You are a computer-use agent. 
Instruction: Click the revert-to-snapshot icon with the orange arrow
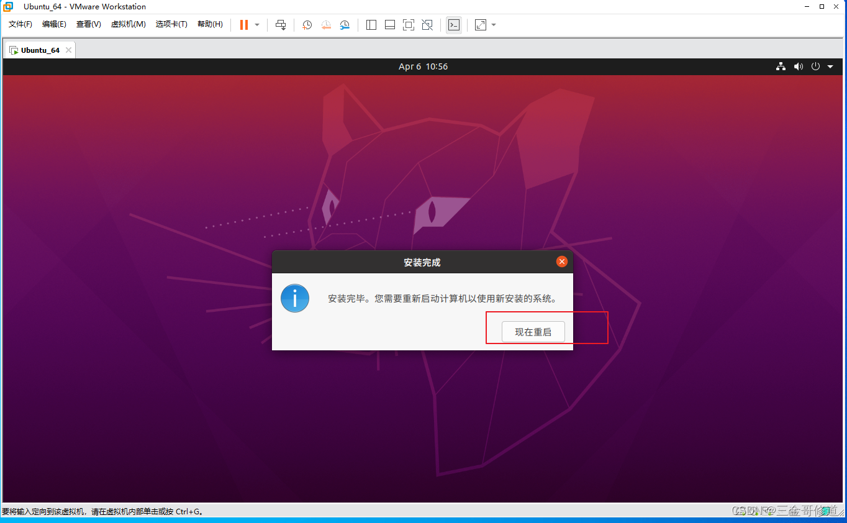pyautogui.click(x=326, y=25)
